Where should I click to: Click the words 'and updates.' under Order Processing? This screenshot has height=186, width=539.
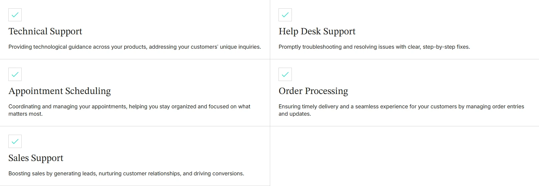point(295,114)
